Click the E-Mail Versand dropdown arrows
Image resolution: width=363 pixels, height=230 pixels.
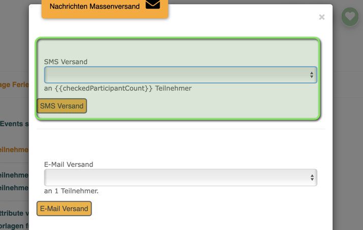[x=311, y=178]
